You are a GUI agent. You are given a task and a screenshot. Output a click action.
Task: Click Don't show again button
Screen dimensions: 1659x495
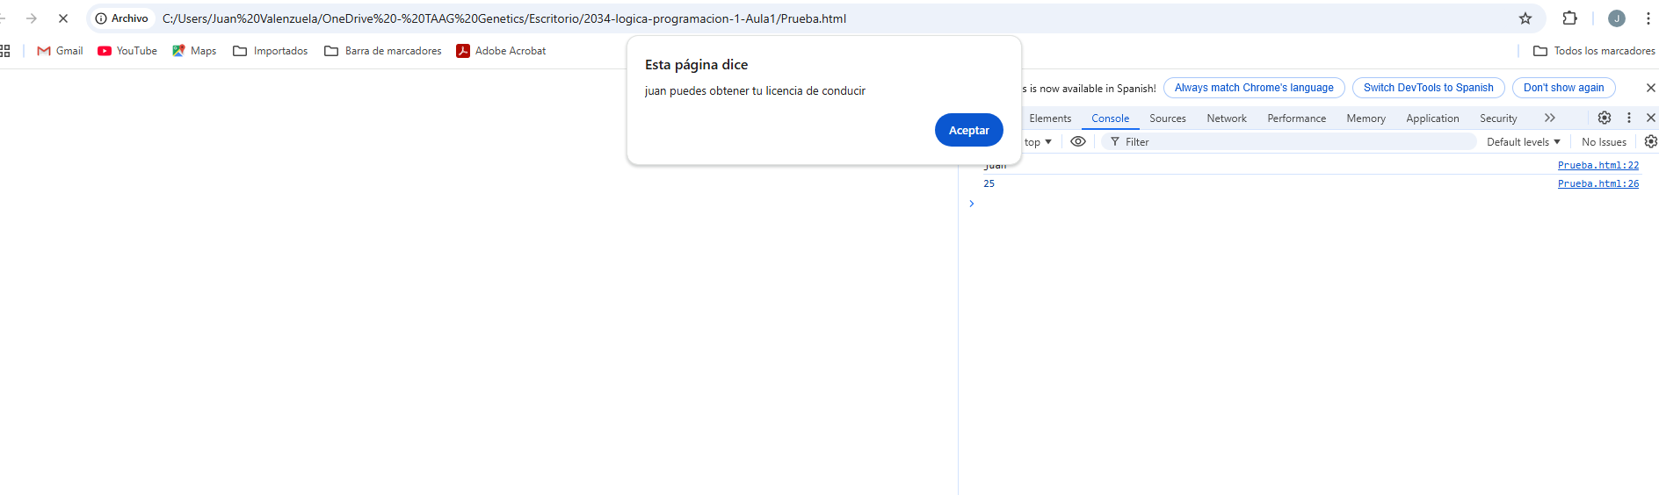pyautogui.click(x=1563, y=88)
